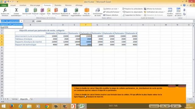Select column F header

(x=86, y=25)
